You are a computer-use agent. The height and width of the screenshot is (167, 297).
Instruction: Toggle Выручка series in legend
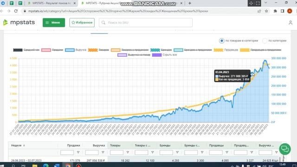76,50
